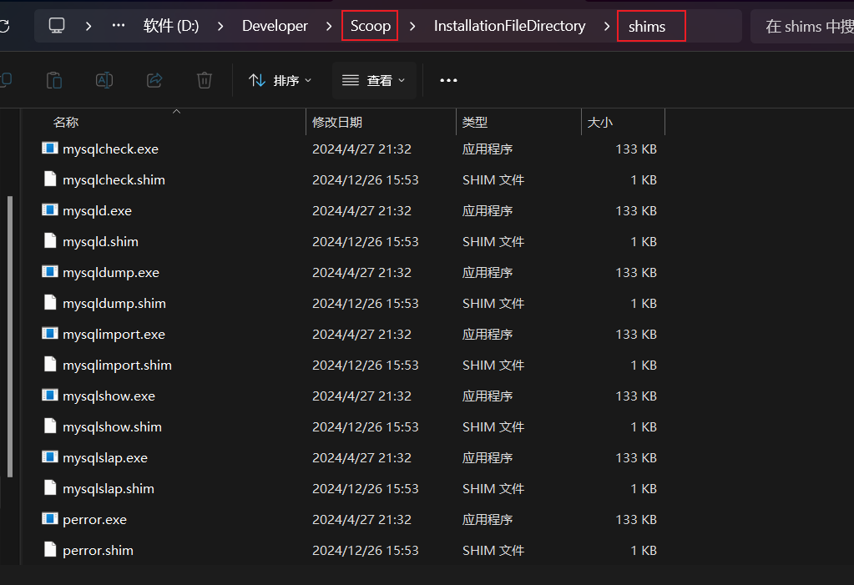Click the 在 shims 中搜索 search box
The width and height of the screenshot is (854, 585).
(x=801, y=26)
